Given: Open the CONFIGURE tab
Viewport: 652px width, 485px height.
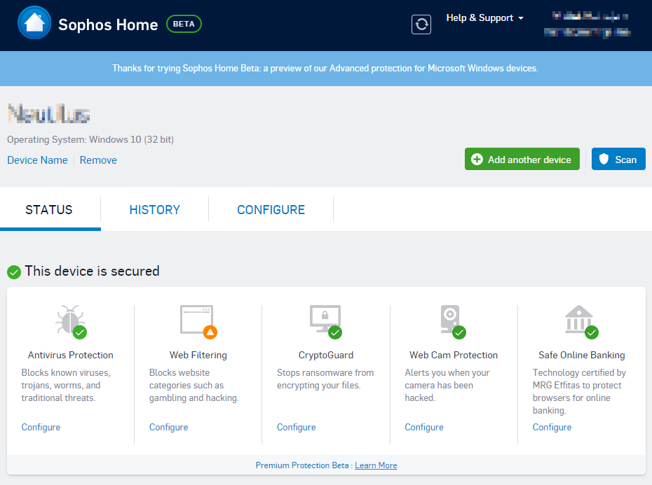Looking at the screenshot, I should pos(271,210).
